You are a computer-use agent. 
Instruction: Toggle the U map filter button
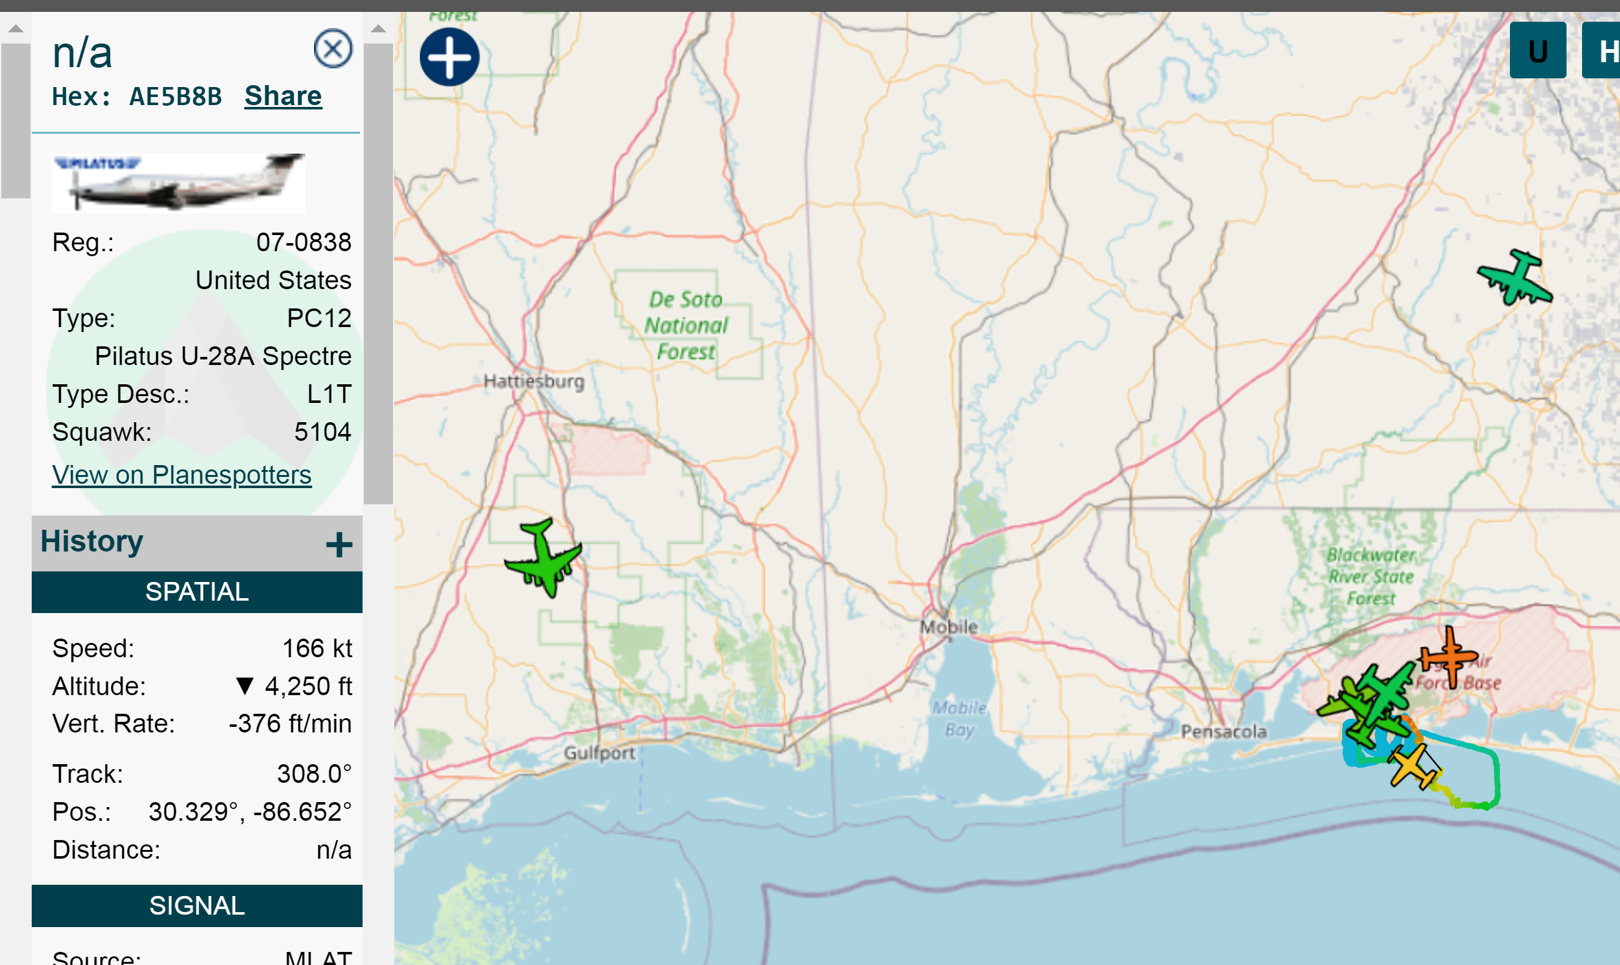(x=1537, y=51)
